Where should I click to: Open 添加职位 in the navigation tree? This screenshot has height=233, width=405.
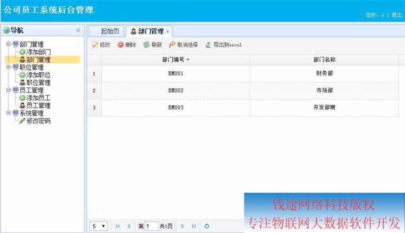coord(39,75)
